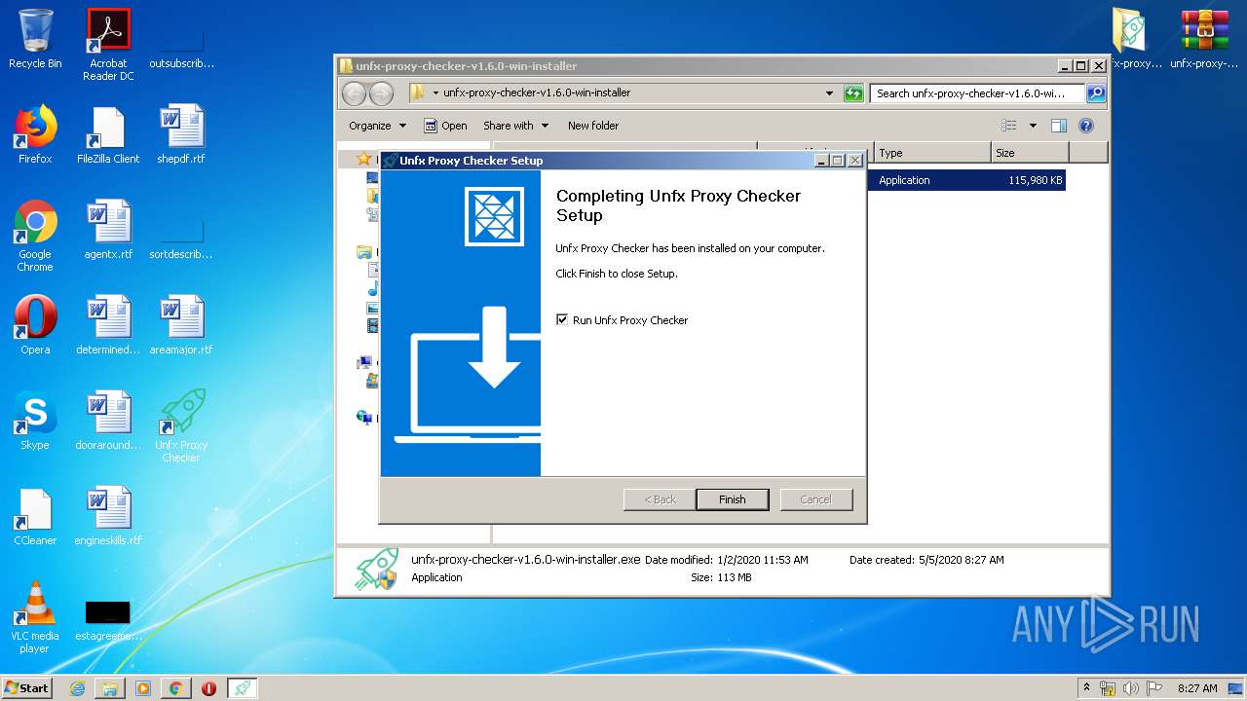Open Explorer help

(1086, 126)
